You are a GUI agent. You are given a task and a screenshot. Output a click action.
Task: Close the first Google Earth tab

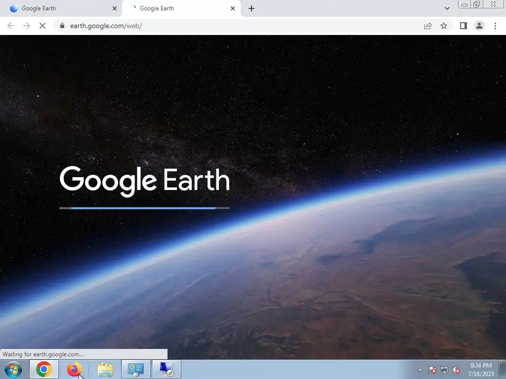[115, 8]
